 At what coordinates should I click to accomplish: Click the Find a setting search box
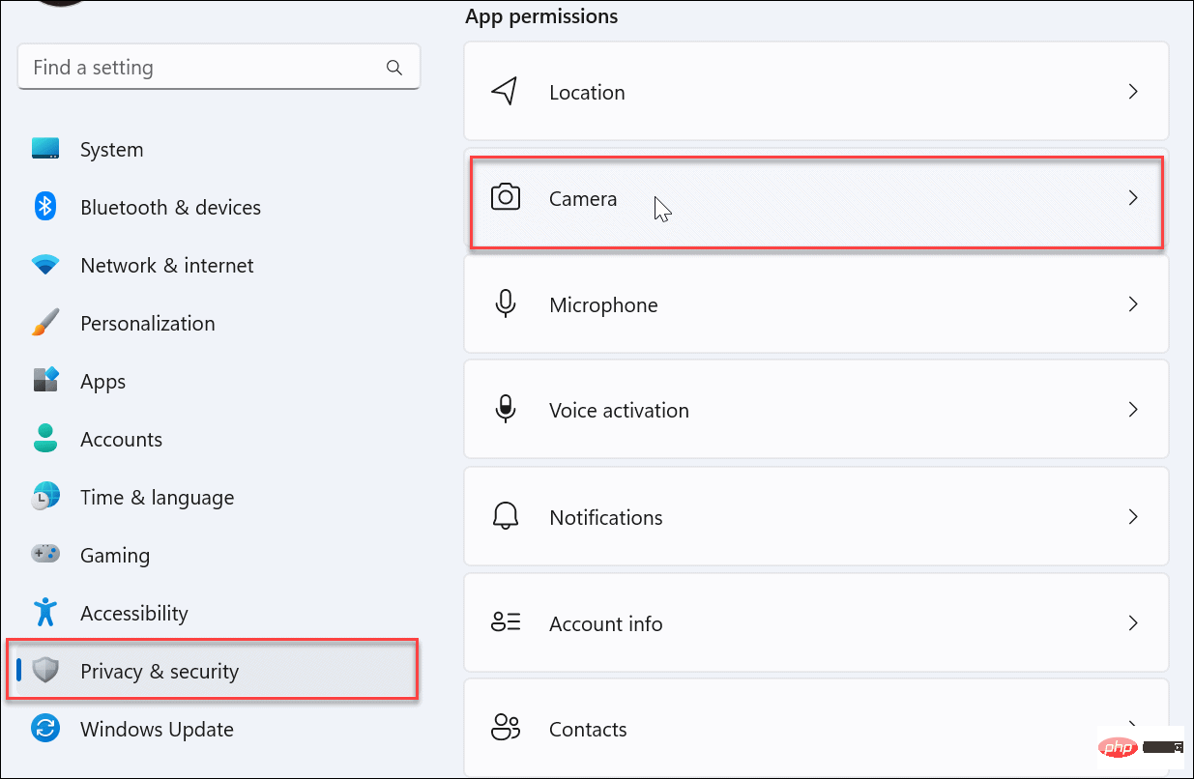[203, 68]
